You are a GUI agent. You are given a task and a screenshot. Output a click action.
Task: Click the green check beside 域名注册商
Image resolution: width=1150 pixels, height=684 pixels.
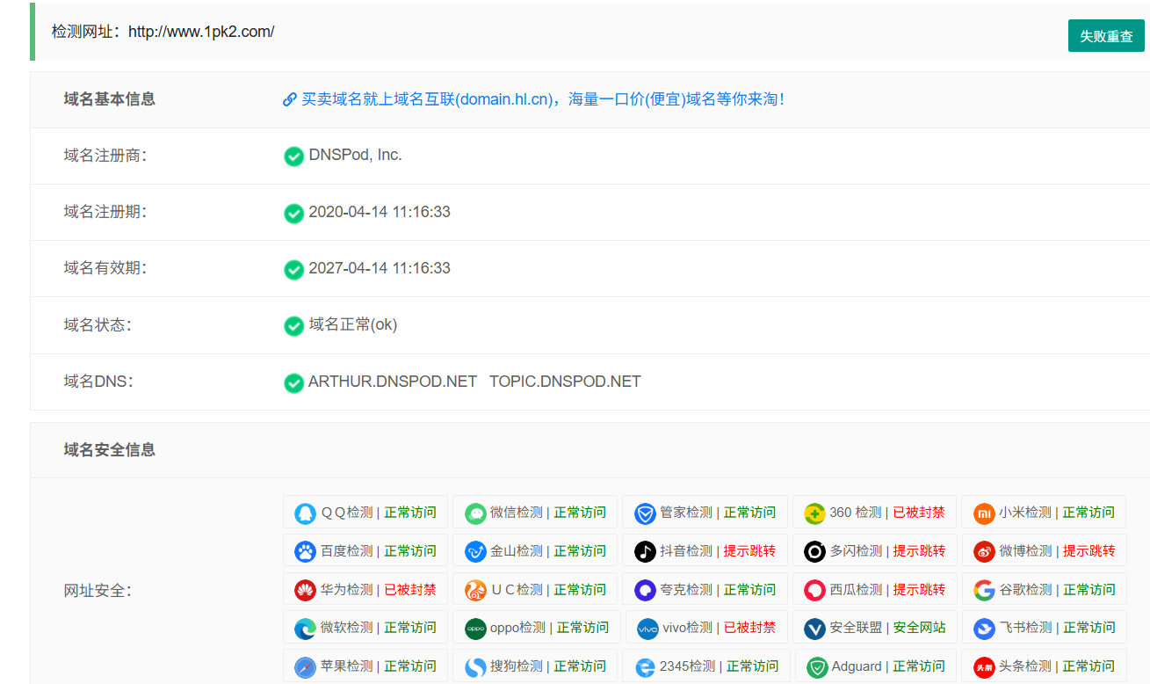[293, 156]
